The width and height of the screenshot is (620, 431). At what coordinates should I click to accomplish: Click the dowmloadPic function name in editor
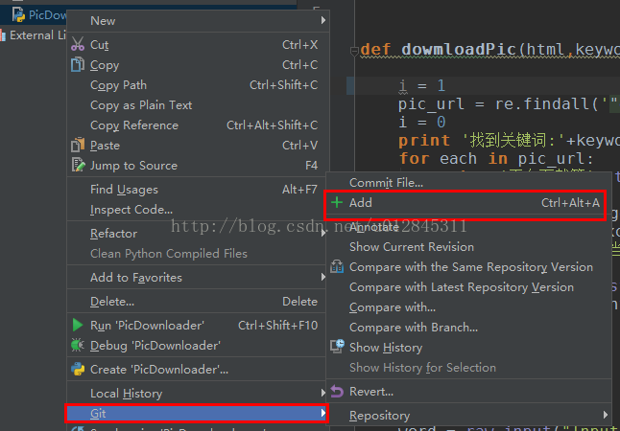(x=459, y=50)
